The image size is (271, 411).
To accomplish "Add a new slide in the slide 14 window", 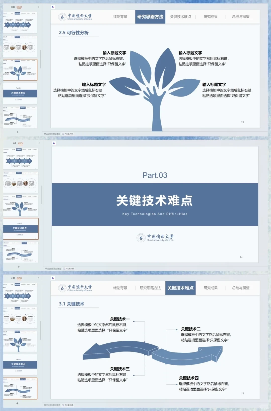I will [19, 267].
